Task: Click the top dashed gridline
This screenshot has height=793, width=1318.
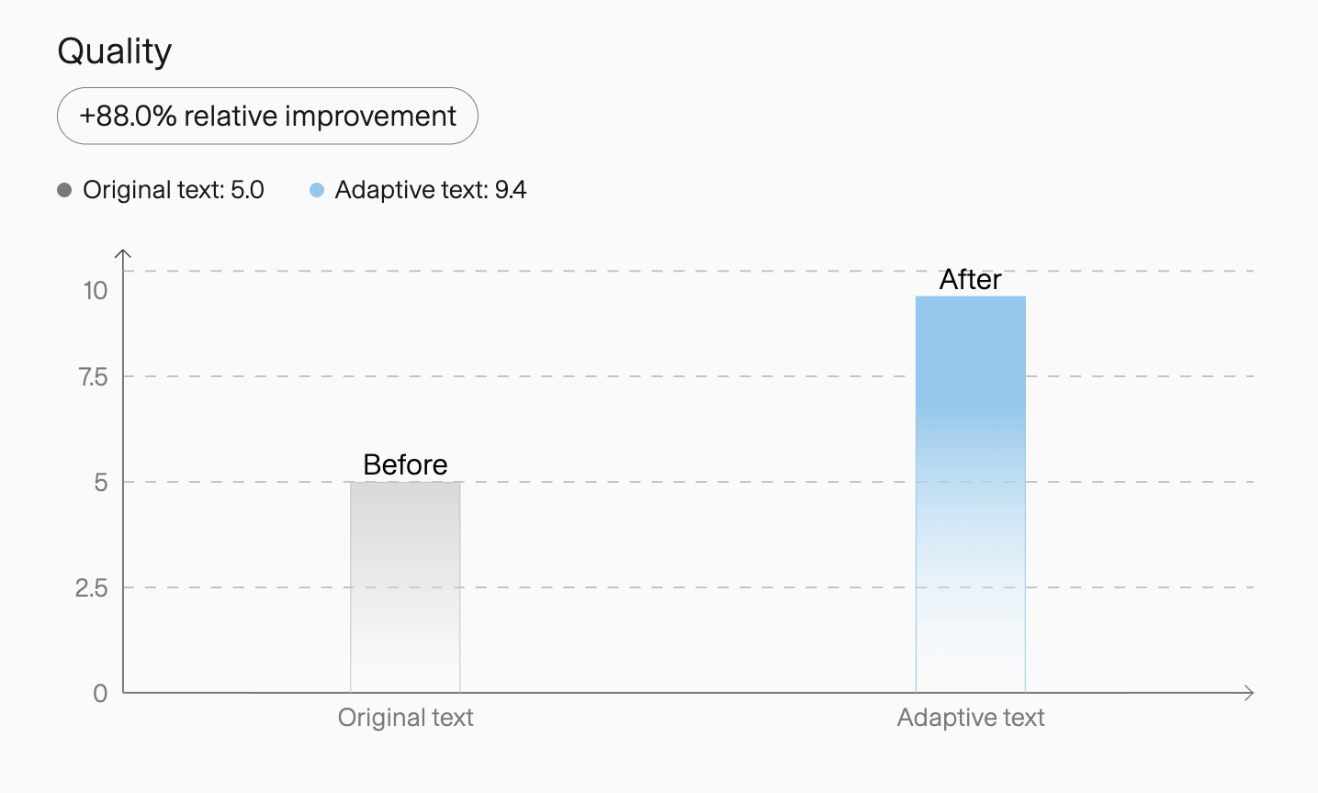Action: (x=689, y=271)
